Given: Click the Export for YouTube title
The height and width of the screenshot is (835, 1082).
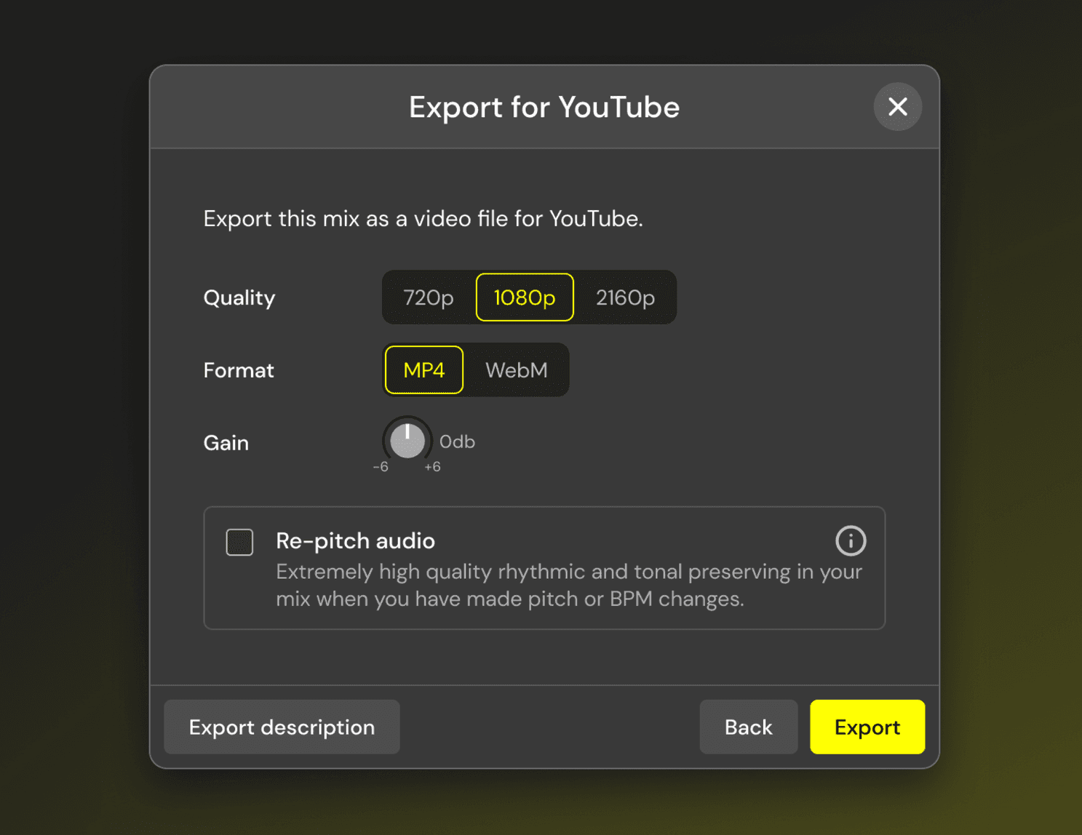Looking at the screenshot, I should point(544,108).
